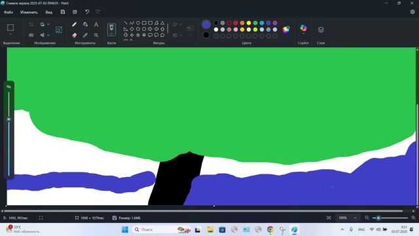Choose the white palette color
The image size is (419, 236).
pyautogui.click(x=216, y=29)
